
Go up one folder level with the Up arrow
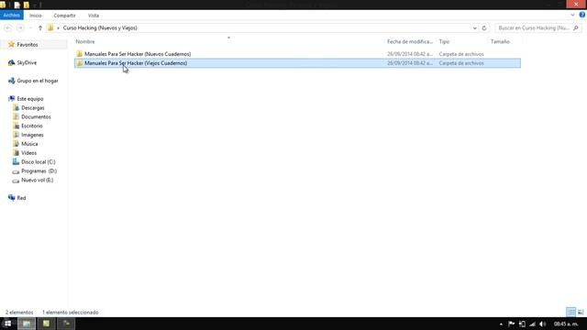click(40, 28)
